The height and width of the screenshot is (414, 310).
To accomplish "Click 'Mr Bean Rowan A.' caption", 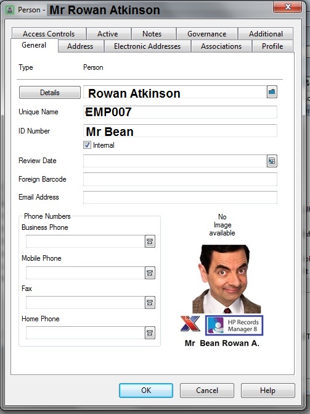I will [222, 343].
